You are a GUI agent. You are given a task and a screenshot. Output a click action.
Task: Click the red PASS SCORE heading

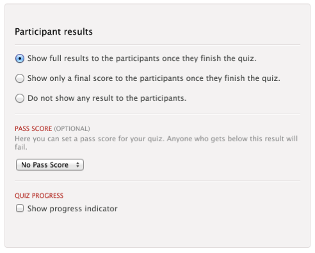click(33, 128)
